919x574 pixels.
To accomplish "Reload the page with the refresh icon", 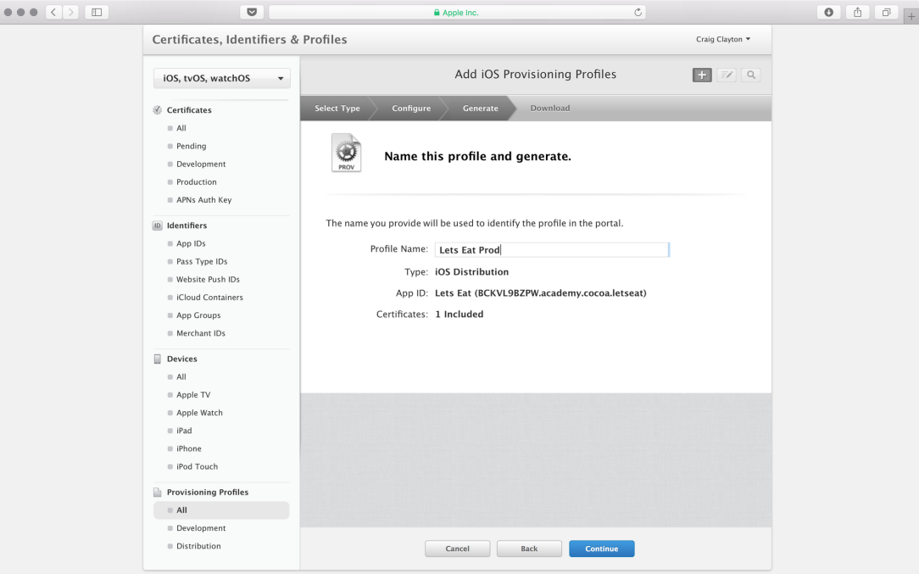I will (638, 13).
